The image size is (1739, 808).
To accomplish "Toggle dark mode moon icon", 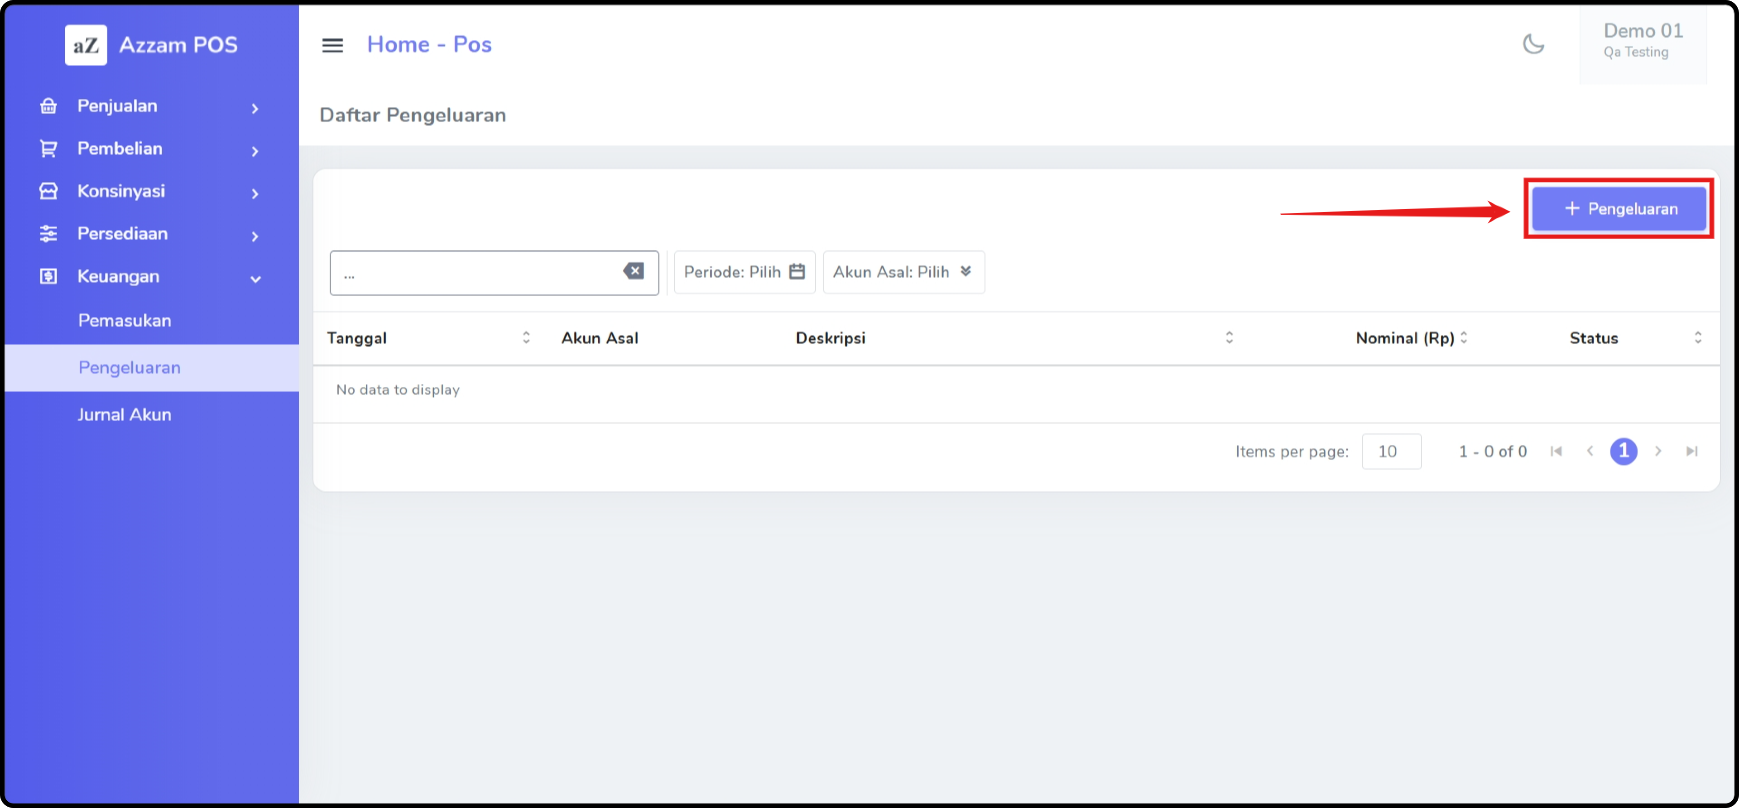I will point(1533,44).
